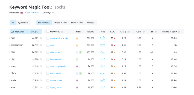Open the darn tough socks link
This screenshot has height=95, width=194.
pos(58,66)
